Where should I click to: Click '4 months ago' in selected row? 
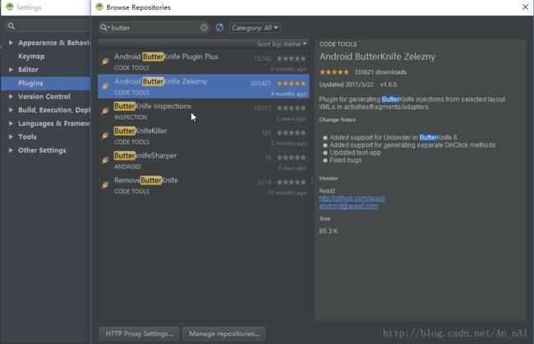[x=288, y=94]
